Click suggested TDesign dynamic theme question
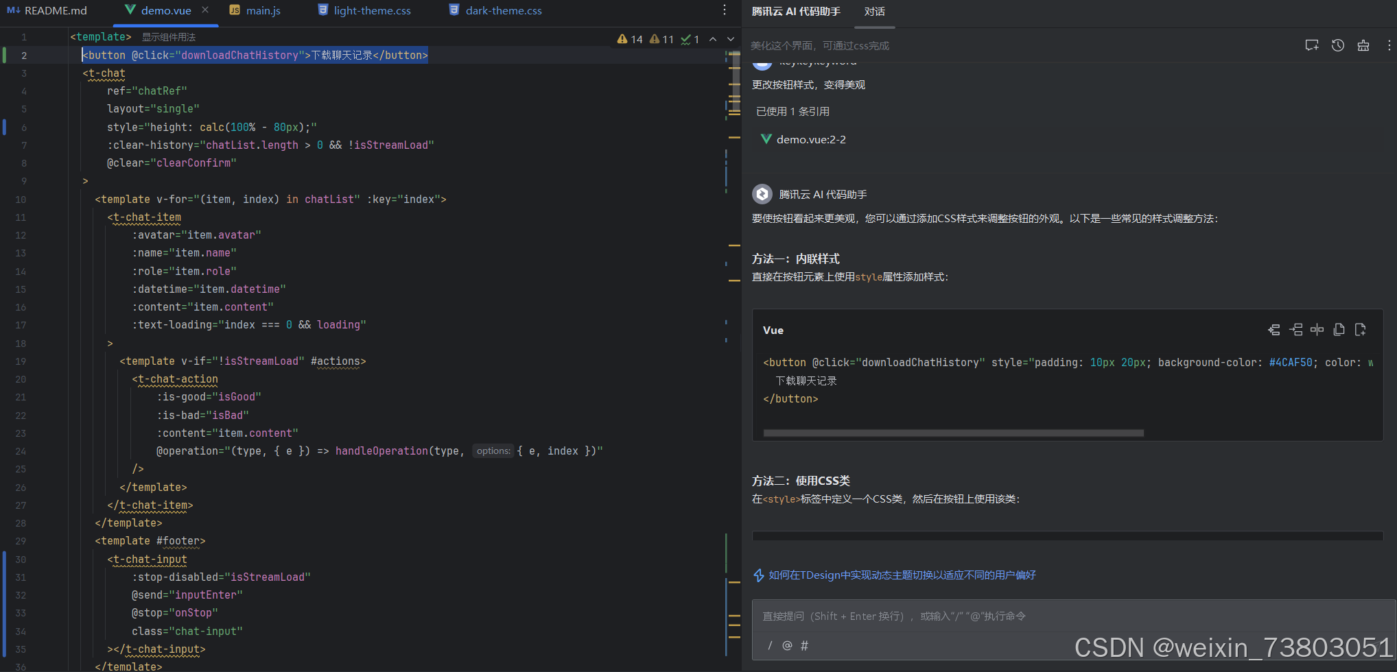Viewport: 1397px width, 672px height. click(902, 575)
